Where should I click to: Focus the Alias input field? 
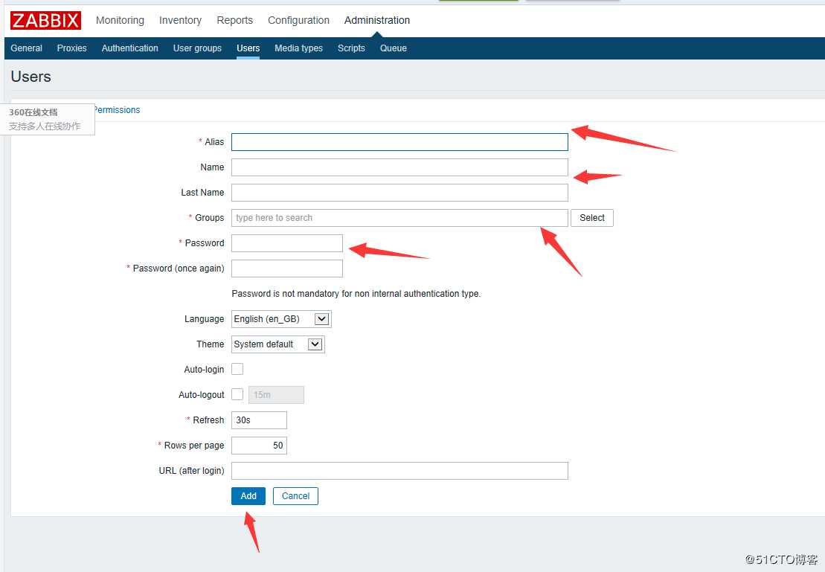pos(399,142)
